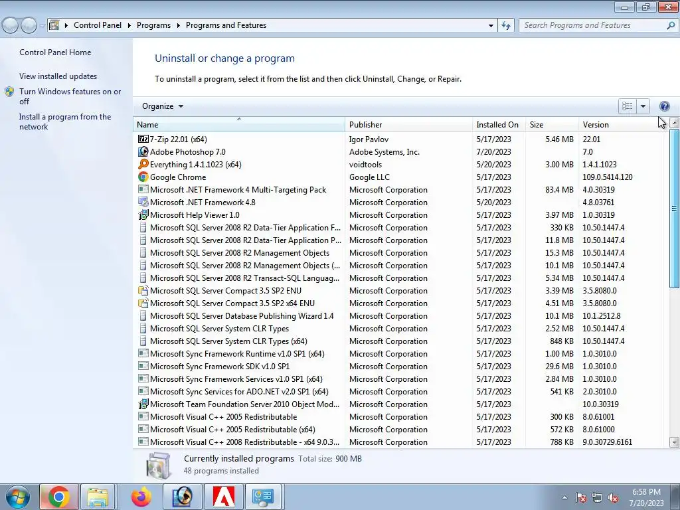Sort by the Version column header
This screenshot has width=680, height=510.
(x=622, y=124)
